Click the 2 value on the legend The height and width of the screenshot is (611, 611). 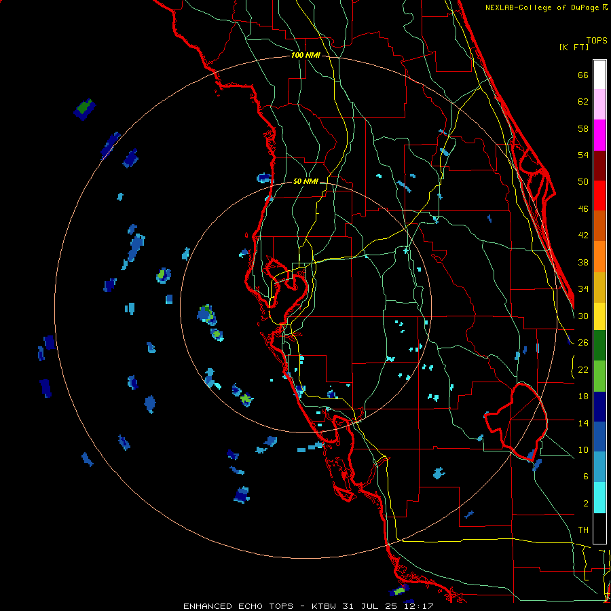[586, 504]
